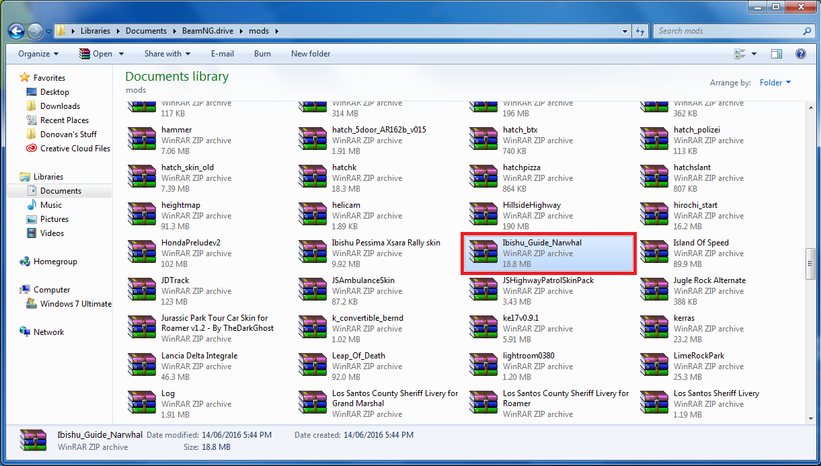Image resolution: width=821 pixels, height=466 pixels.
Task: Expand the Open button dropdown arrow
Action: coord(122,54)
